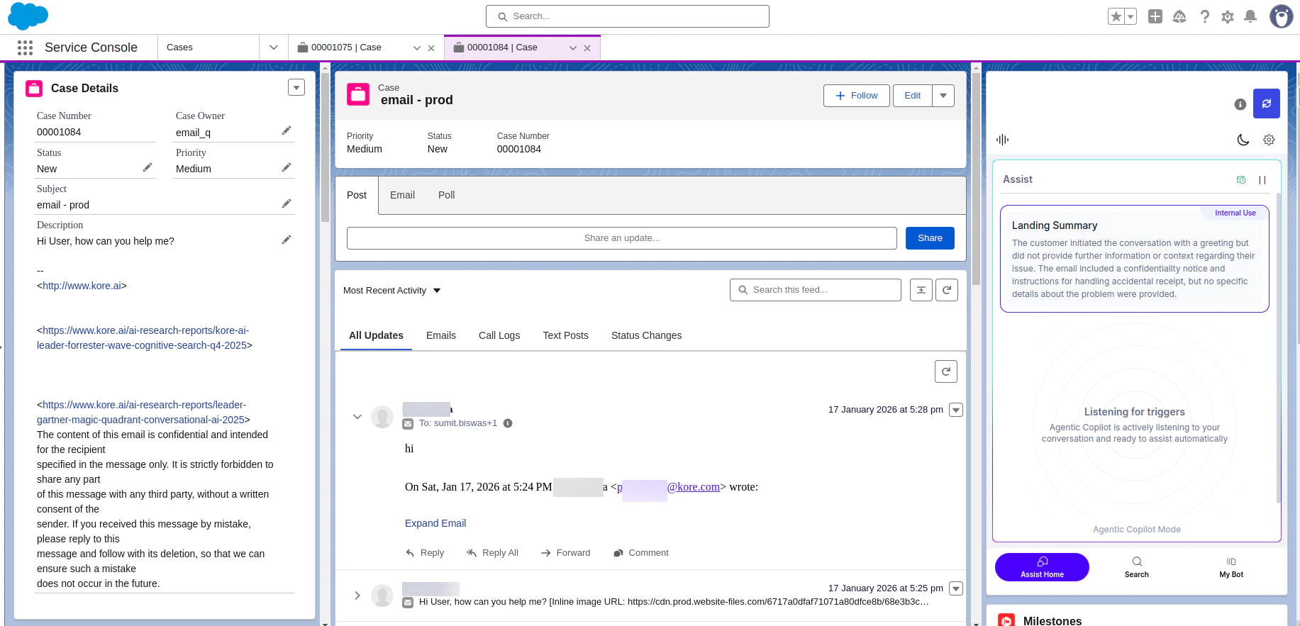Viewport: 1300px width, 626px height.
Task: Select the Email publisher tab
Action: click(x=402, y=195)
